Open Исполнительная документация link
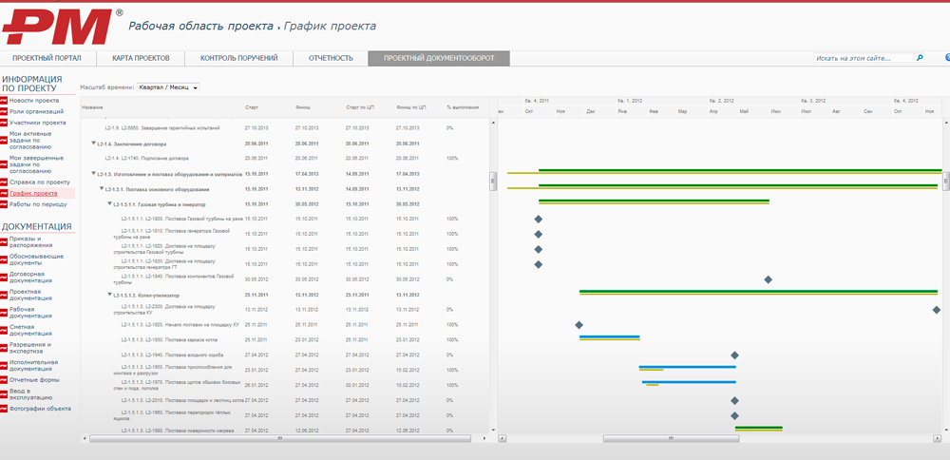The height and width of the screenshot is (460, 950). (34, 366)
